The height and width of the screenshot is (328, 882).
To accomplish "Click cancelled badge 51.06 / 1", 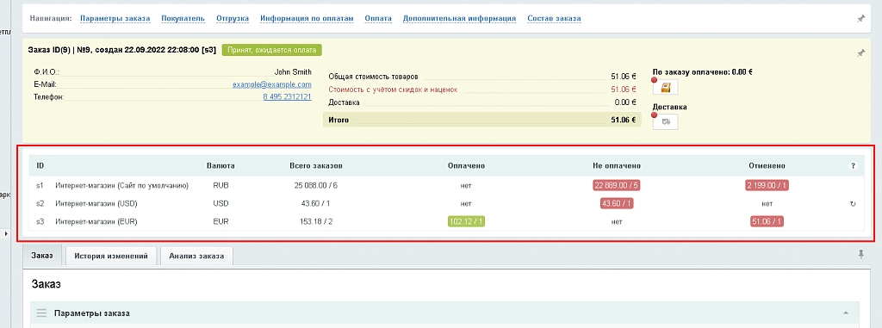I will tap(766, 221).
